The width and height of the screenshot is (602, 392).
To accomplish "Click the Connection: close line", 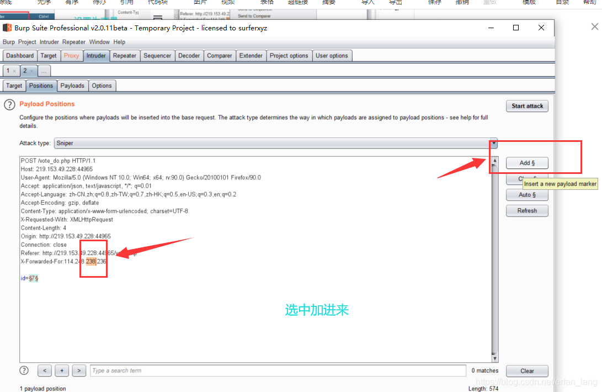I will coord(44,245).
